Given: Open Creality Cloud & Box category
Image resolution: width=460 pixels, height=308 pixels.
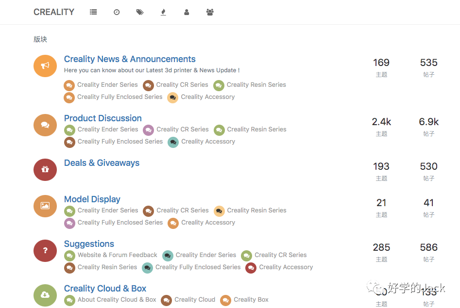Looking at the screenshot, I should click(x=105, y=289).
